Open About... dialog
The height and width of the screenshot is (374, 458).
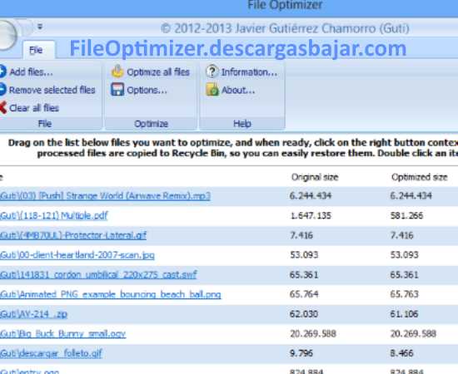click(x=238, y=90)
